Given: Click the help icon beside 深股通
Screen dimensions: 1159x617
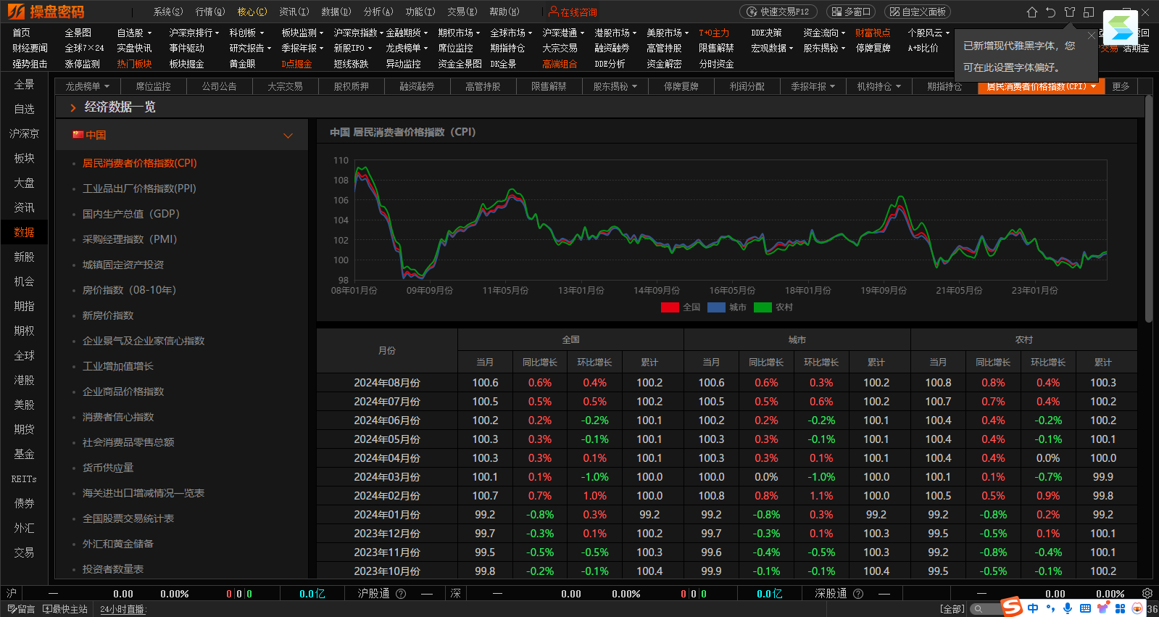Looking at the screenshot, I should (x=858, y=594).
